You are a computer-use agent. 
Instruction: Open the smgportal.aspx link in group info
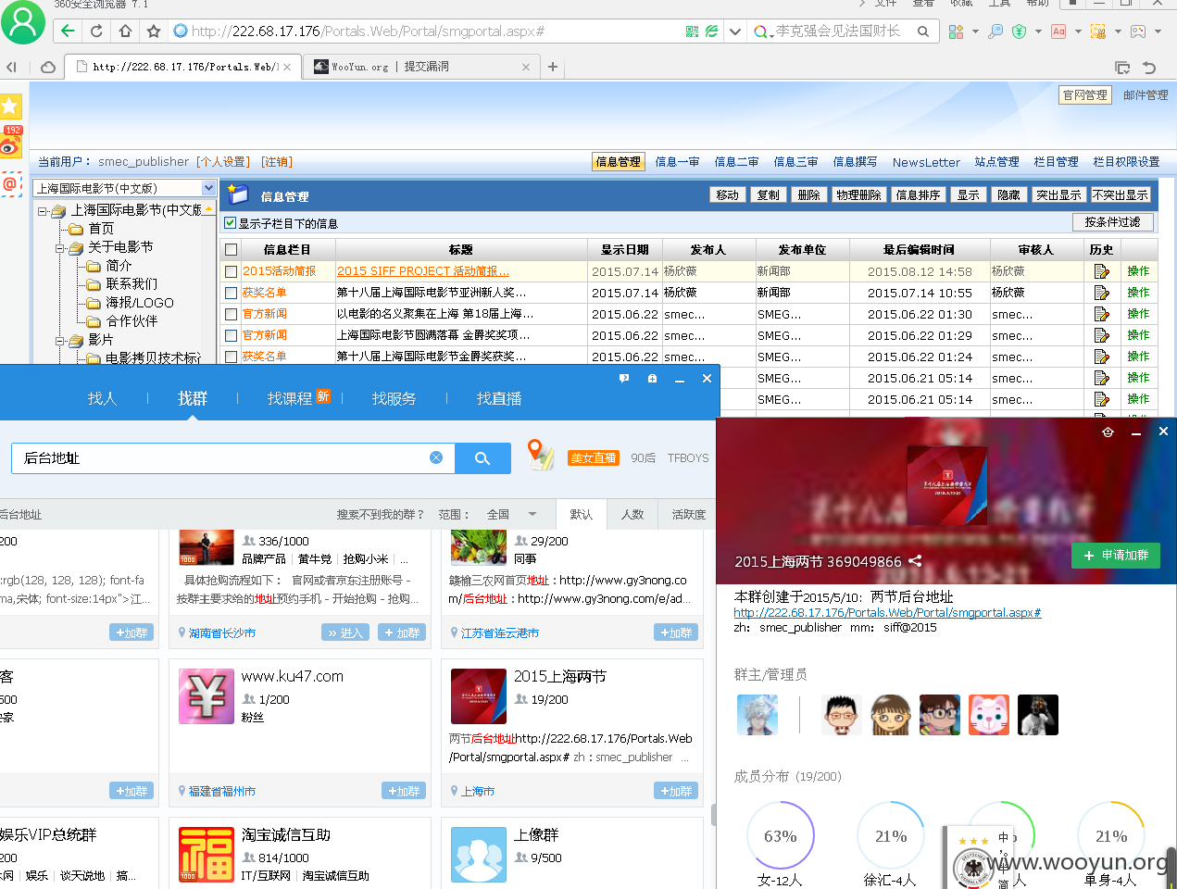tap(887, 612)
